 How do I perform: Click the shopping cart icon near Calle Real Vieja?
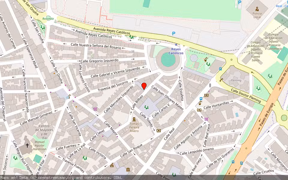pyautogui.click(x=206, y=120)
